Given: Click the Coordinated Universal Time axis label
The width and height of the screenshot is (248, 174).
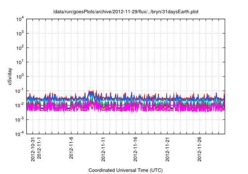Looking at the screenshot, I should [126, 171].
